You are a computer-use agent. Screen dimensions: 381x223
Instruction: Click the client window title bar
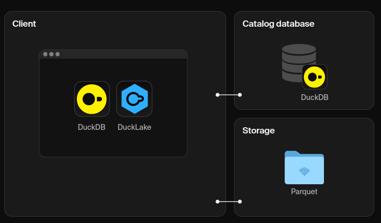point(113,54)
